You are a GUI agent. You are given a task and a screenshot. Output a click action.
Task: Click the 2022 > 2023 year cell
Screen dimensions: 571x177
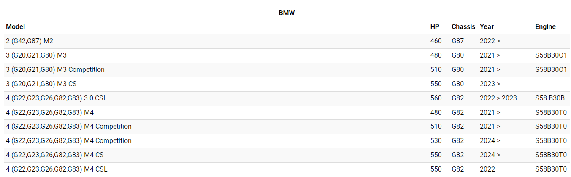(498, 98)
